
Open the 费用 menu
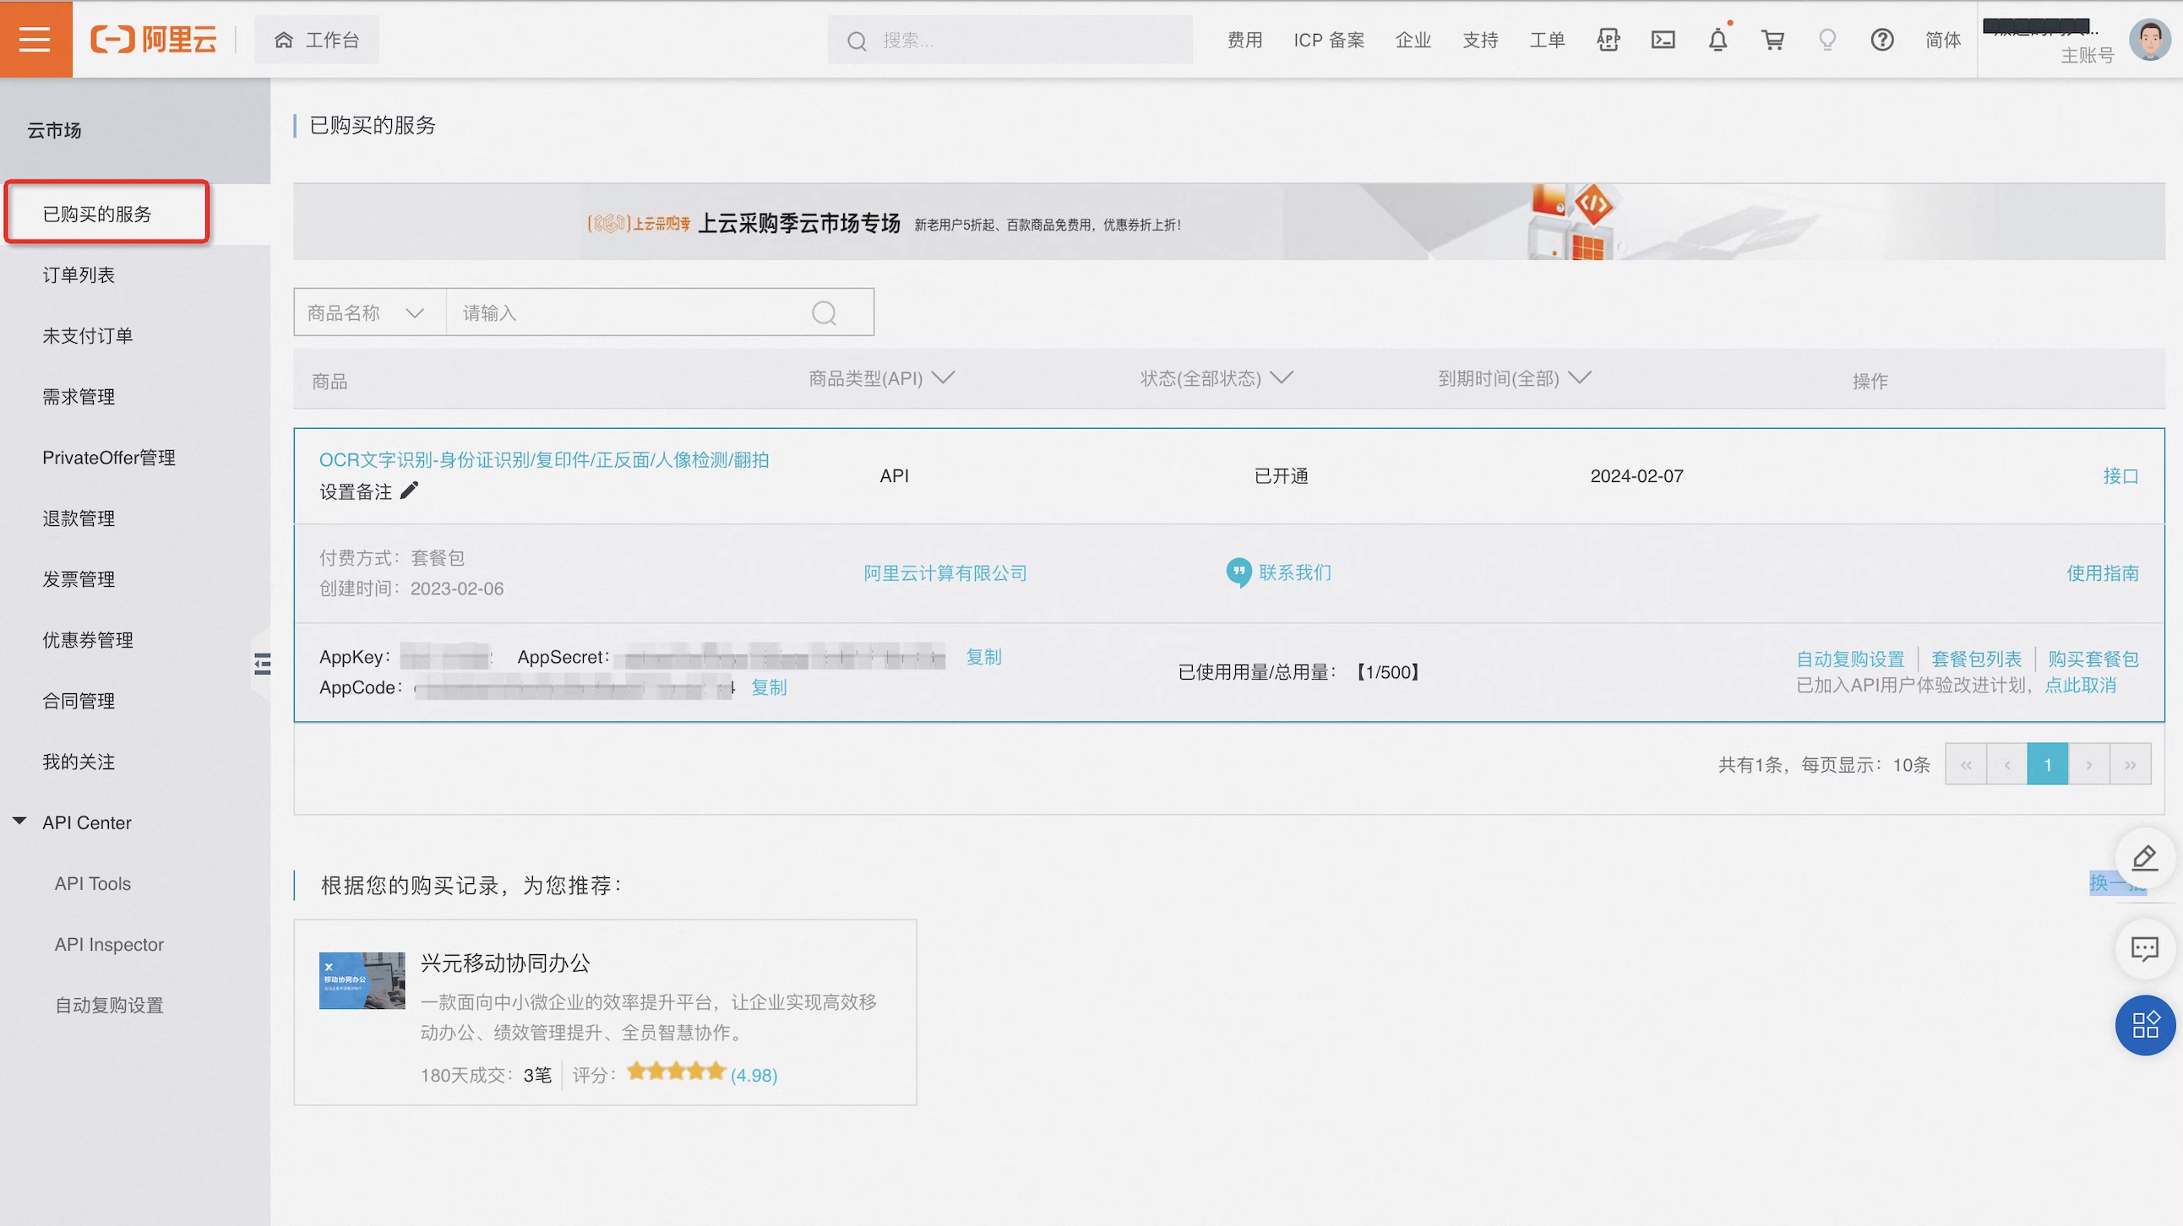pos(1245,40)
